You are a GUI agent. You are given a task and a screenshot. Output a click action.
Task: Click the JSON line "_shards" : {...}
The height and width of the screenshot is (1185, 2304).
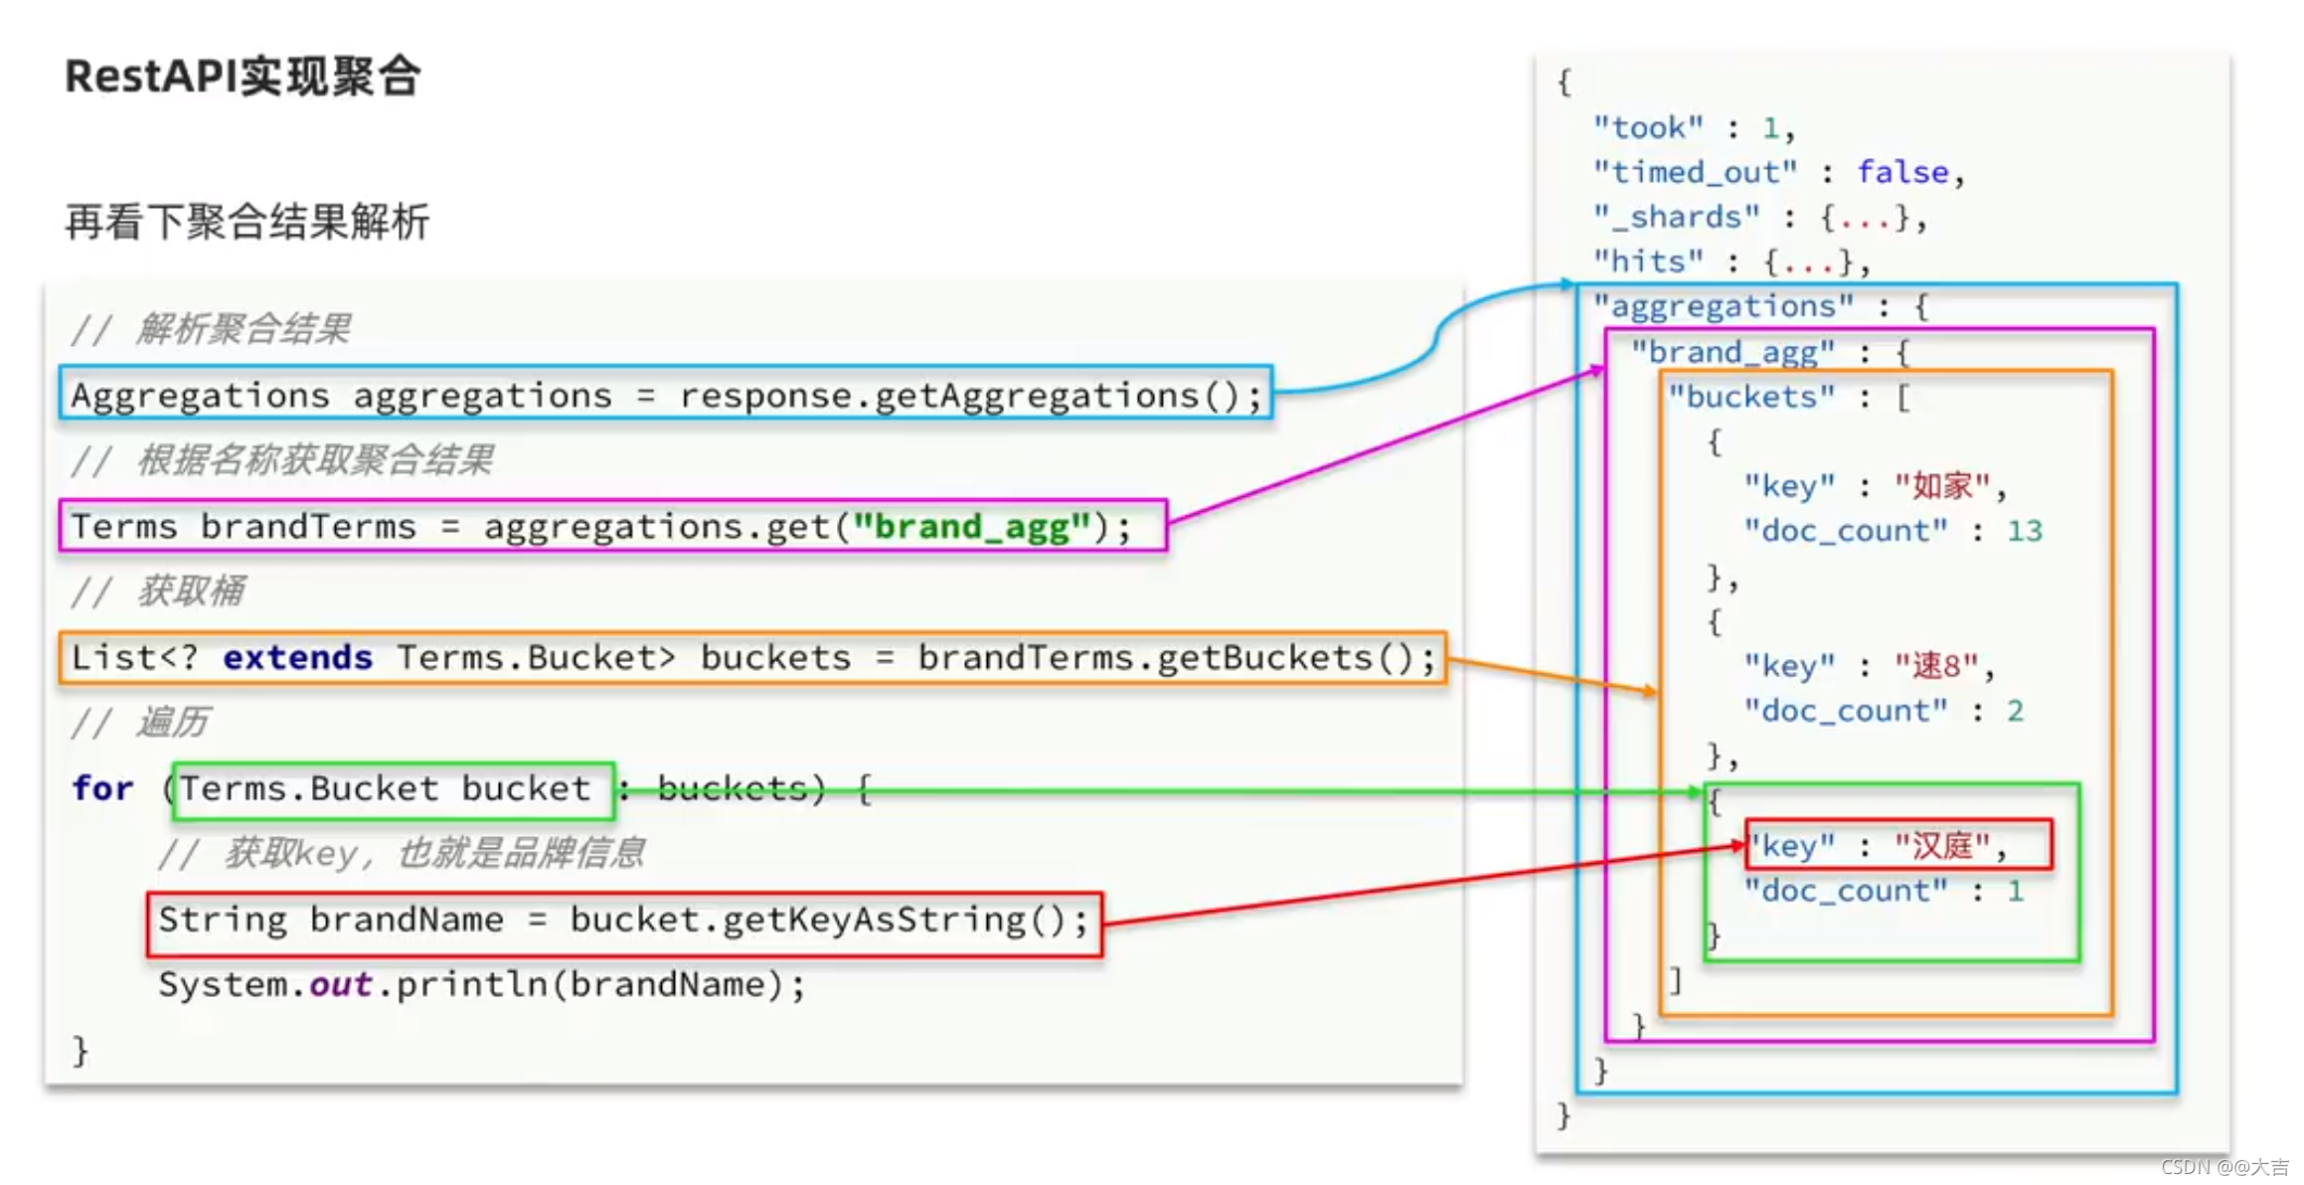click(1760, 217)
